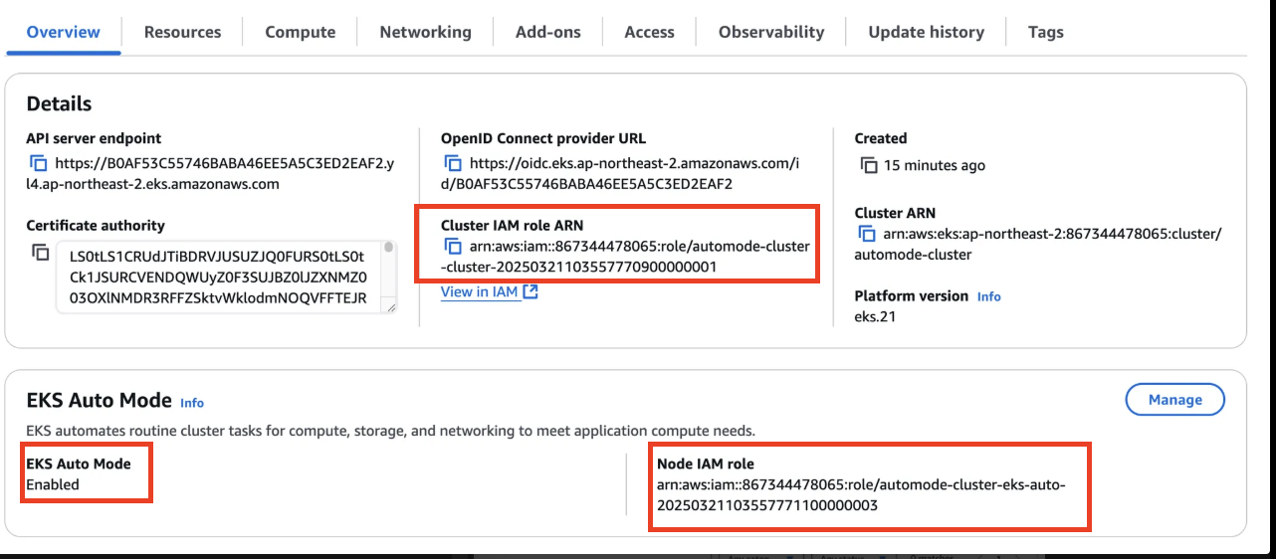This screenshot has width=1276, height=559.
Task: Click inside the certificate authority text box
Action: 219,278
